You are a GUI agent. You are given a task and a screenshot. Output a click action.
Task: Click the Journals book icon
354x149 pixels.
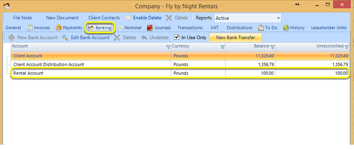pyautogui.click(x=150, y=28)
